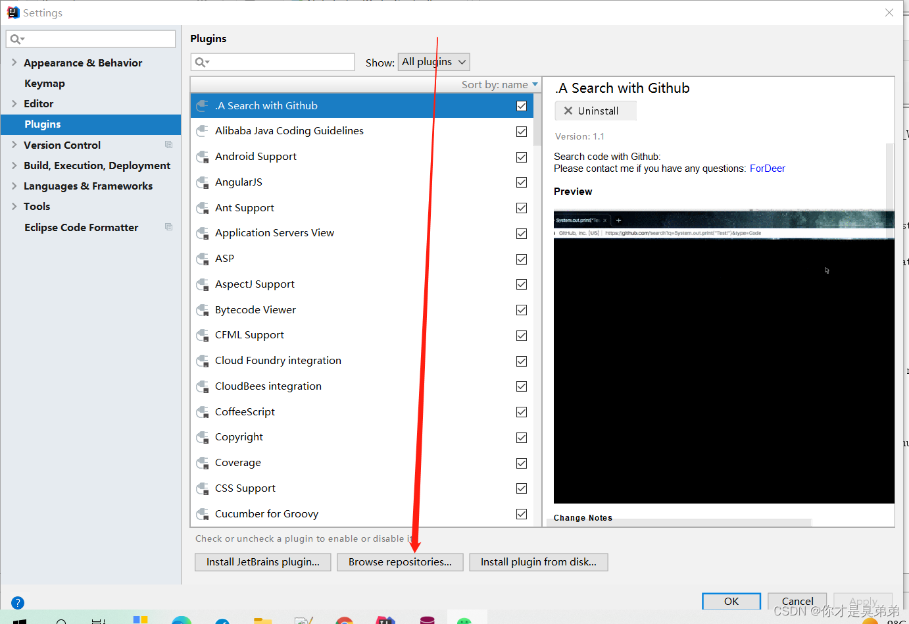Open the help question-mark icon at bottom left
The image size is (909, 624).
(x=17, y=602)
